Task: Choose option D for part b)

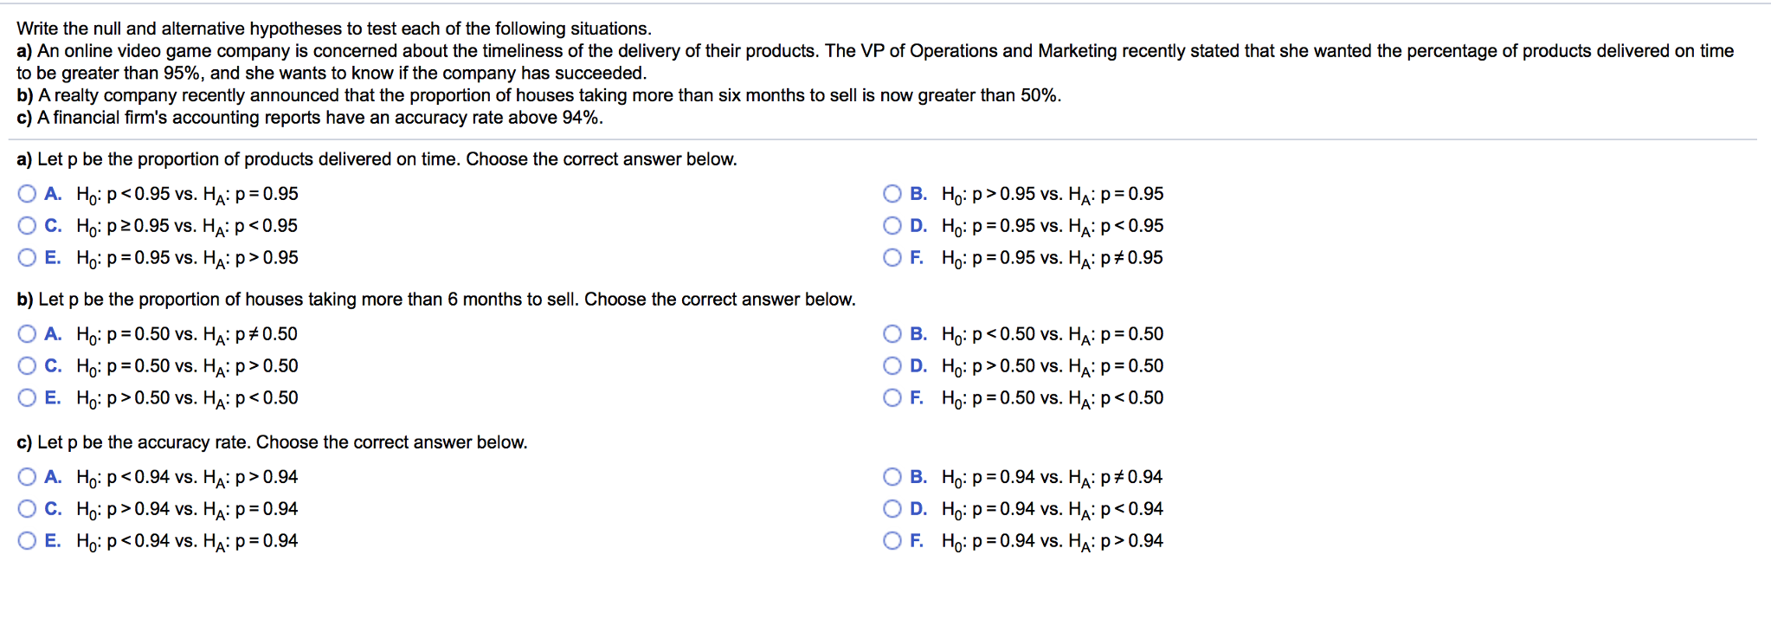Action: point(892,365)
